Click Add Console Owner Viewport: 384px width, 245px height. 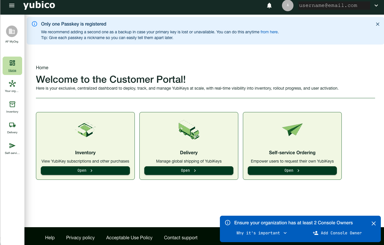[337, 233]
